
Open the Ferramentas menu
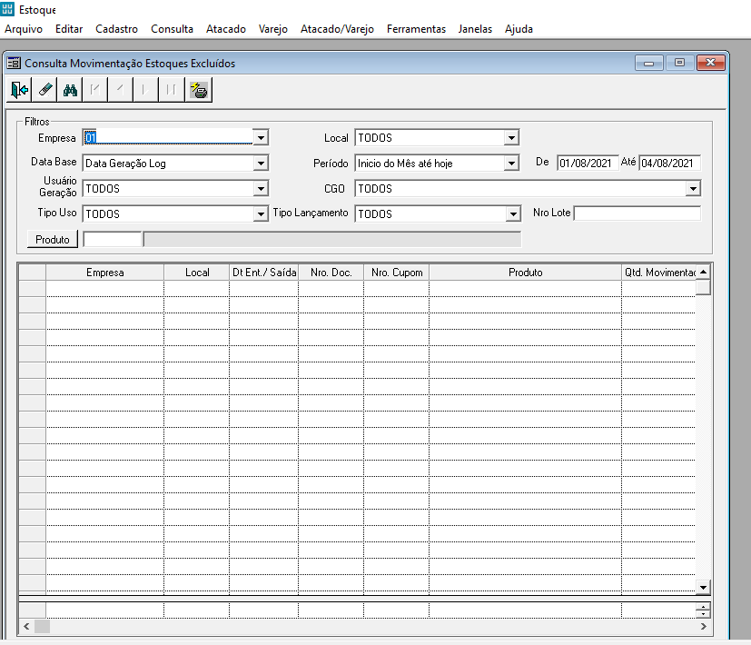point(416,29)
